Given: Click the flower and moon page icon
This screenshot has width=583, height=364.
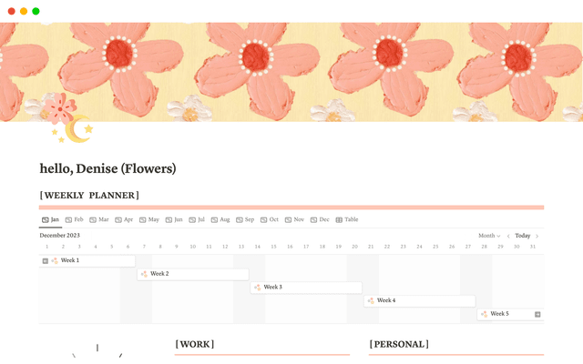Looking at the screenshot, I should pos(66,120).
